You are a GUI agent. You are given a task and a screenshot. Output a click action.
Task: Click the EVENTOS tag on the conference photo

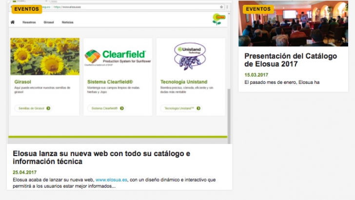[x=258, y=9]
